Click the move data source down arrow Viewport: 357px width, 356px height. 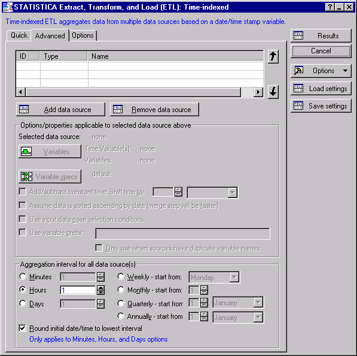point(273,92)
